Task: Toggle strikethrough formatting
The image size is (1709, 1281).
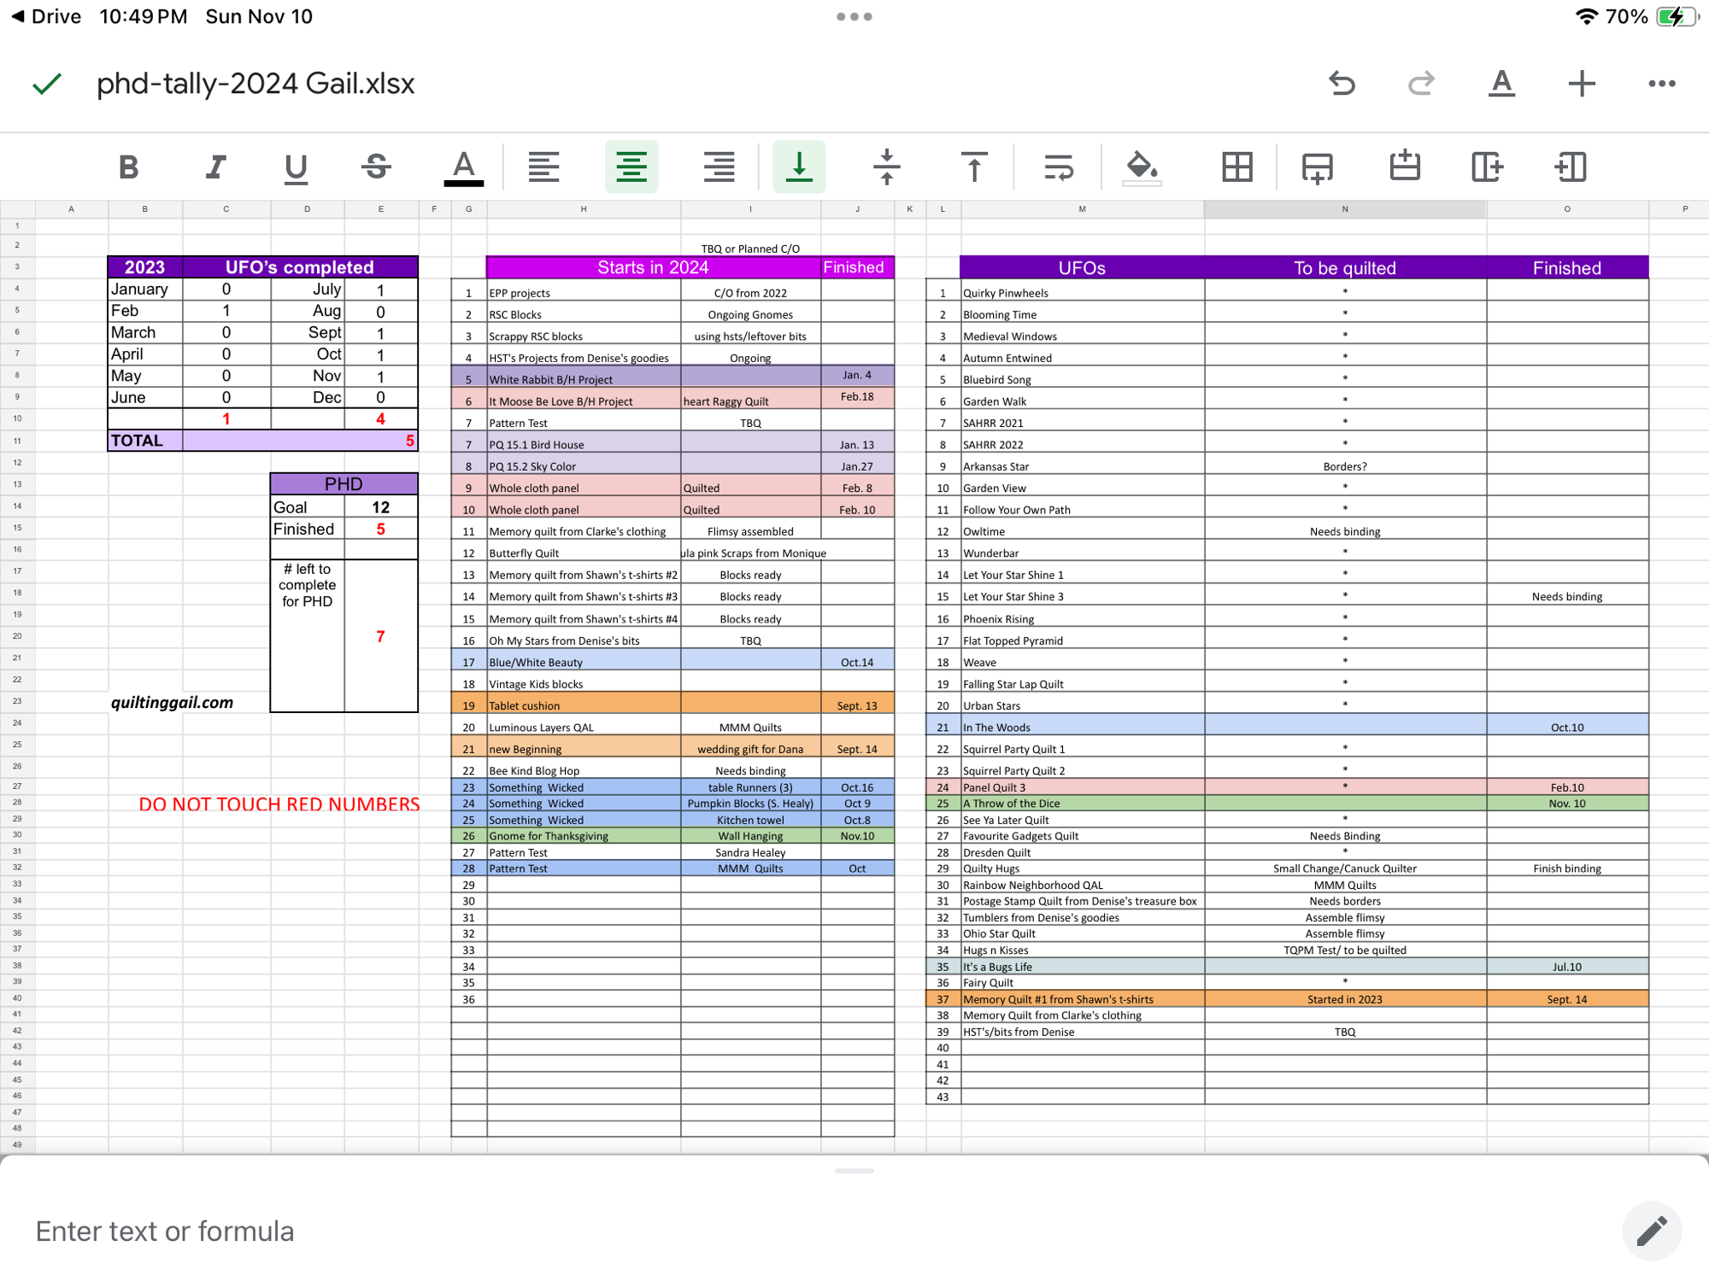Action: pyautogui.click(x=377, y=167)
